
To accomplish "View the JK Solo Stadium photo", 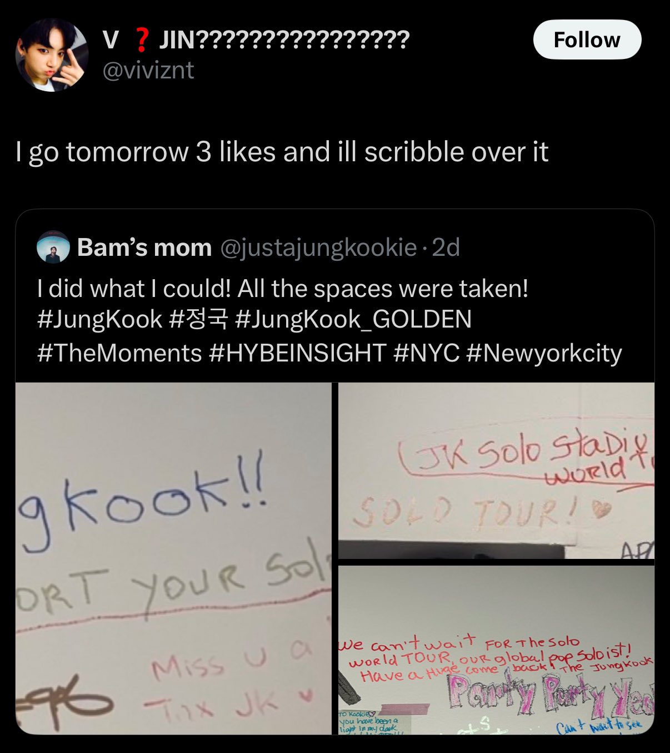I will (x=496, y=470).
